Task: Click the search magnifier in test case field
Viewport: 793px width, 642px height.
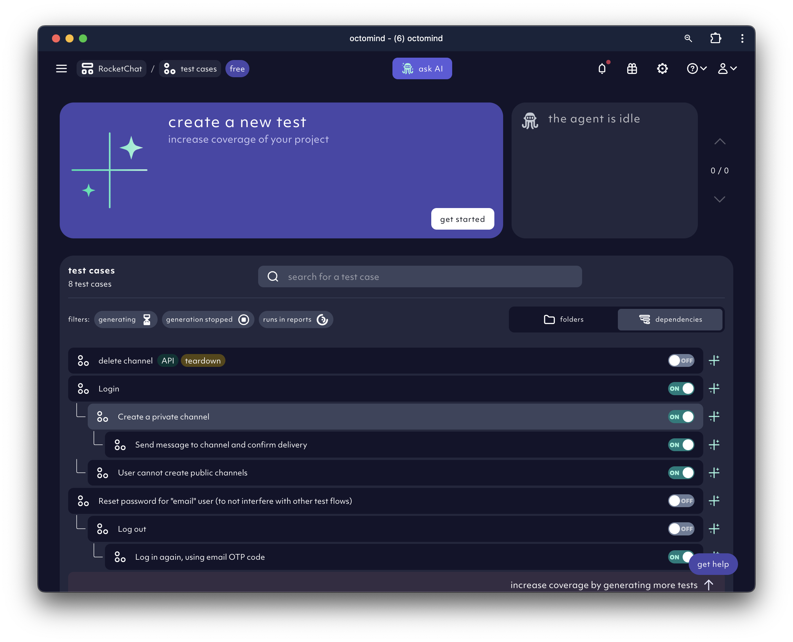Action: pyautogui.click(x=273, y=276)
